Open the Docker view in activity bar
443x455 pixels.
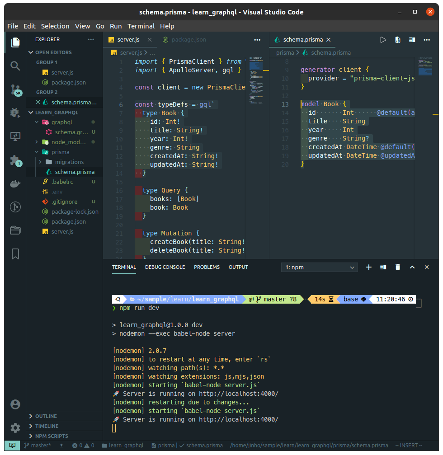click(x=15, y=183)
